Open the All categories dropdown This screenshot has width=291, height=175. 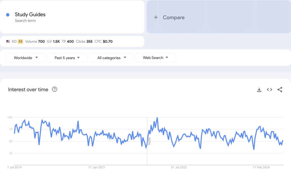(x=111, y=58)
